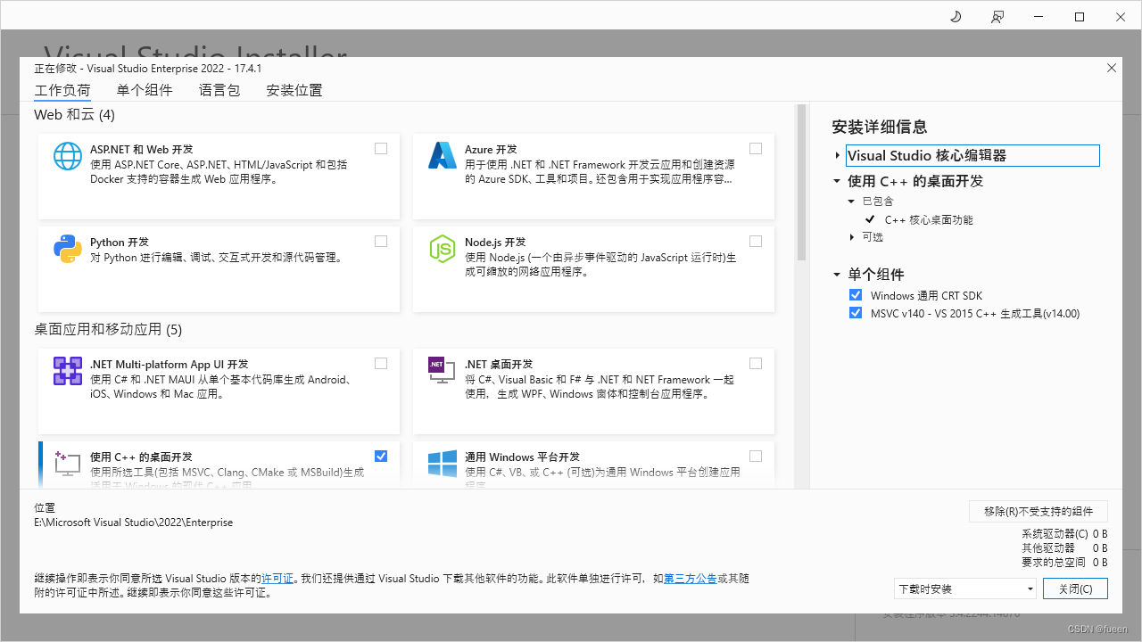Collapse the 已包含 section
Screen dimensions: 1142x642
point(852,202)
